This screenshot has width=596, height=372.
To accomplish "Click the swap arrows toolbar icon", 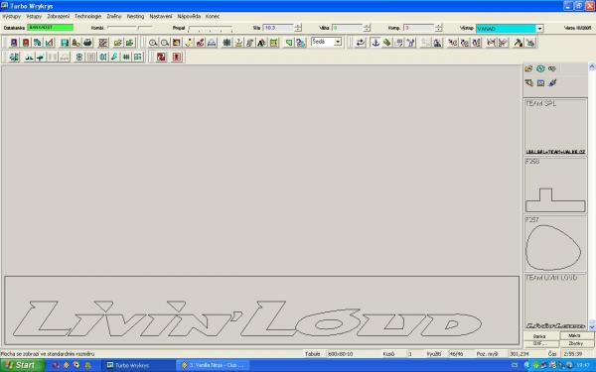I will (360, 43).
